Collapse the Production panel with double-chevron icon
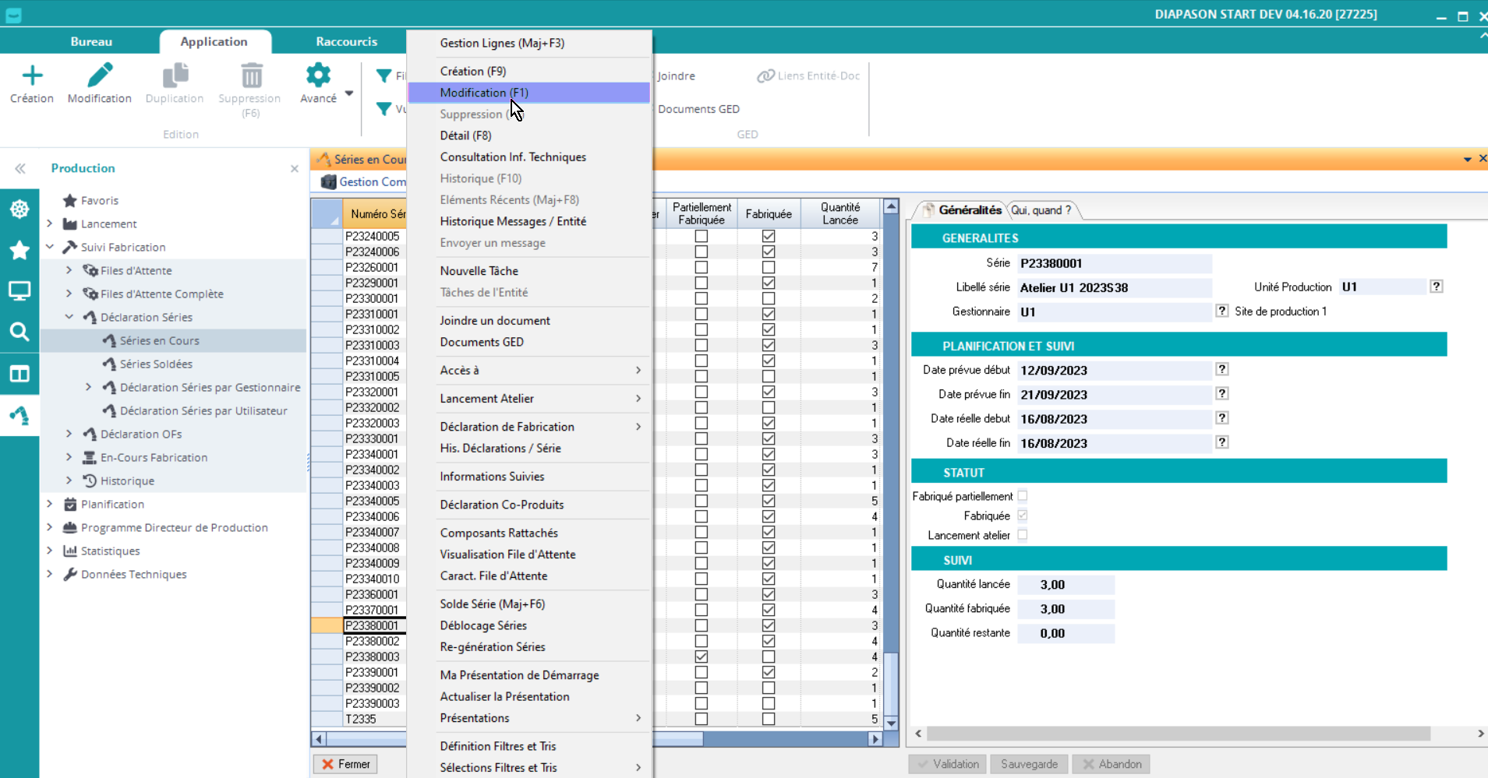 point(20,168)
